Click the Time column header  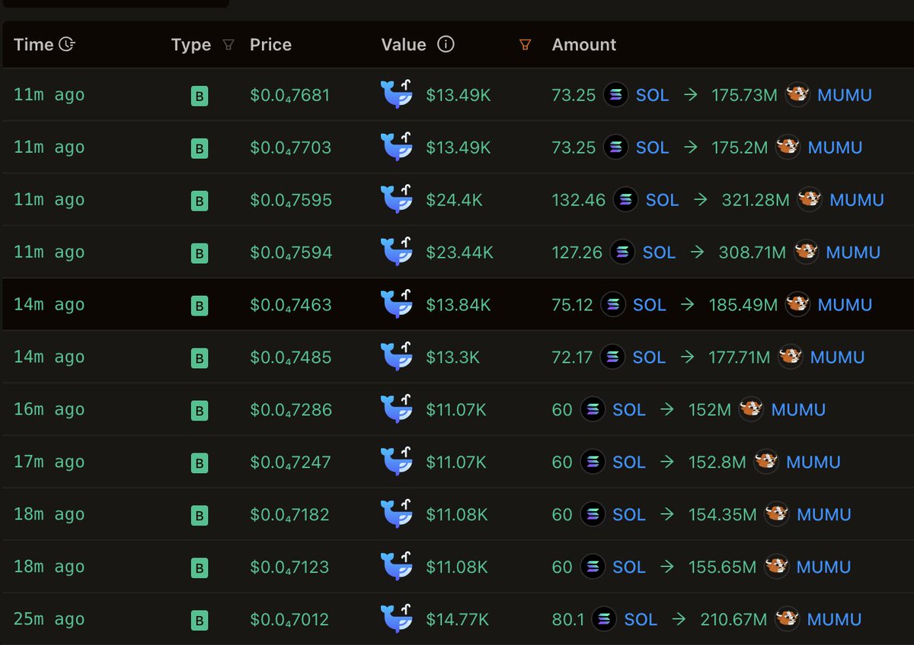pos(34,44)
